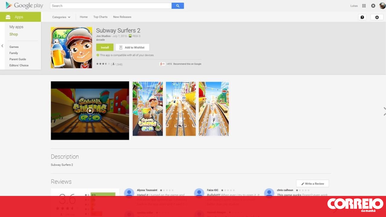Click the Google +1 recommend button

pyautogui.click(x=162, y=64)
